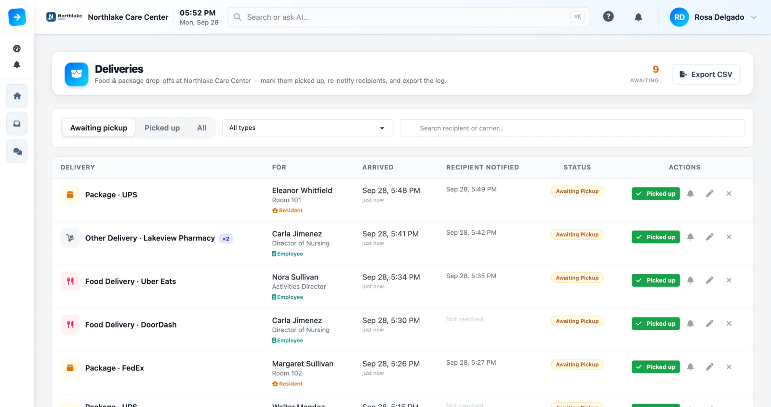Mark Eleanor Whitfield's UPS package picked up
This screenshot has height=407, width=771.
click(x=656, y=193)
